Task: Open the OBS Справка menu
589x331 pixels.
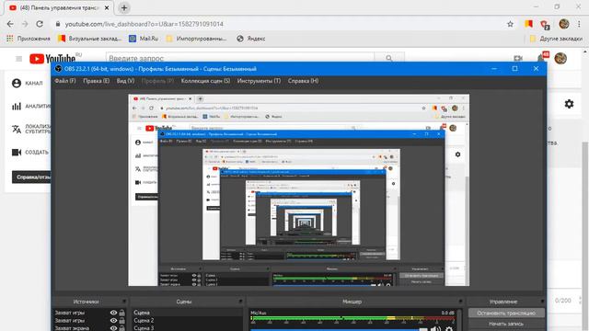Action: click(x=303, y=81)
